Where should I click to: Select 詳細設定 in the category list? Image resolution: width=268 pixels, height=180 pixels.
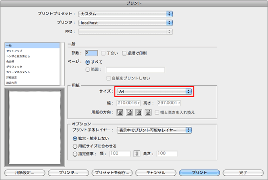[33, 78]
